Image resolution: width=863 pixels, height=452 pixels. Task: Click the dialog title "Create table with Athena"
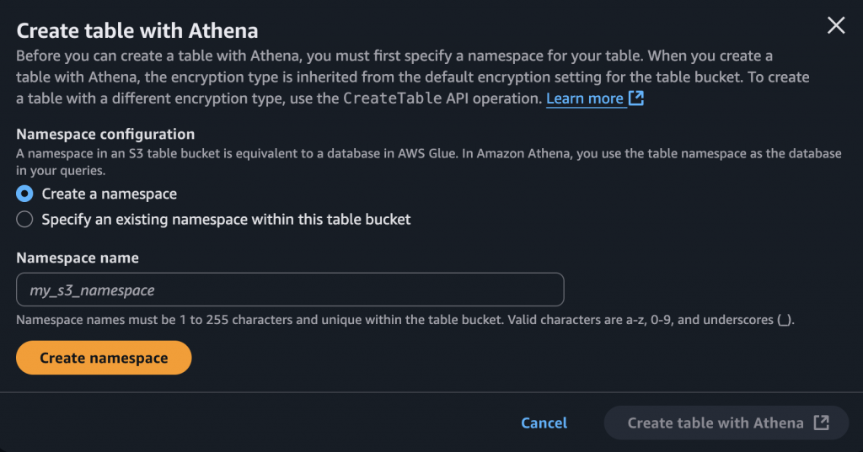pyautogui.click(x=137, y=31)
